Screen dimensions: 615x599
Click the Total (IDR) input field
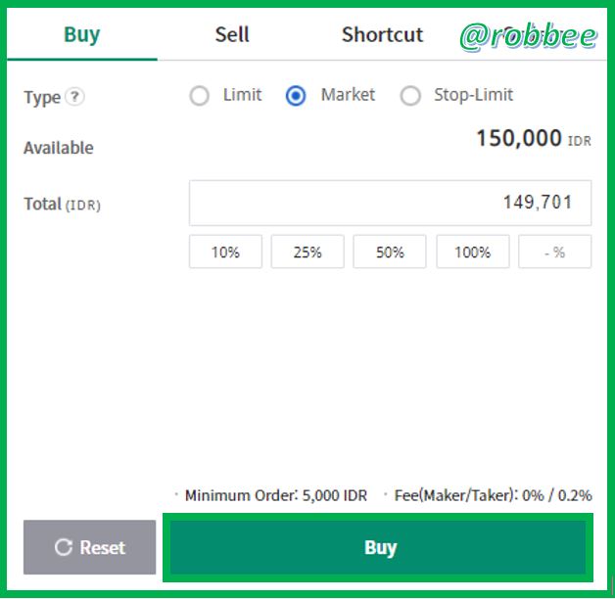390,203
